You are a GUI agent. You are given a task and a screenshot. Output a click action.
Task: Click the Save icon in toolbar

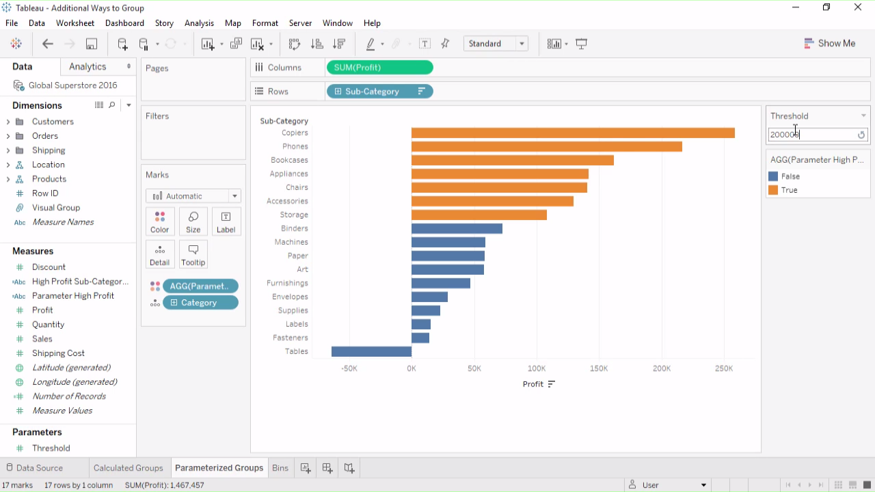(91, 44)
